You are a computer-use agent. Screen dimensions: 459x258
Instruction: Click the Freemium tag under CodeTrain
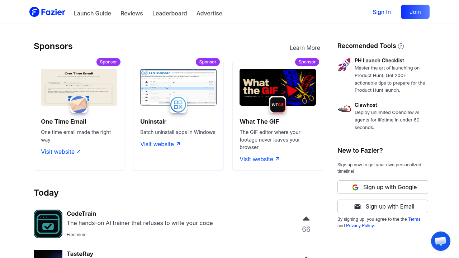click(x=76, y=235)
